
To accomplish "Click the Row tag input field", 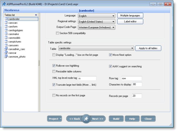I will (x=132, y=78).
